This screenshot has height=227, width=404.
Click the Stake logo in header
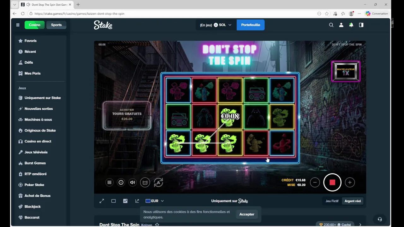[103, 25]
